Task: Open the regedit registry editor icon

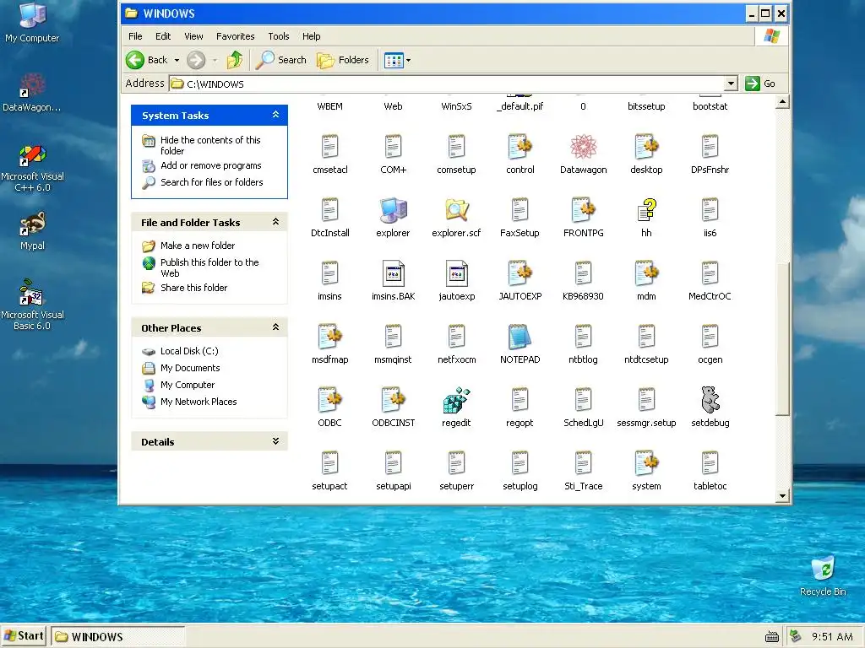Action: [456, 400]
